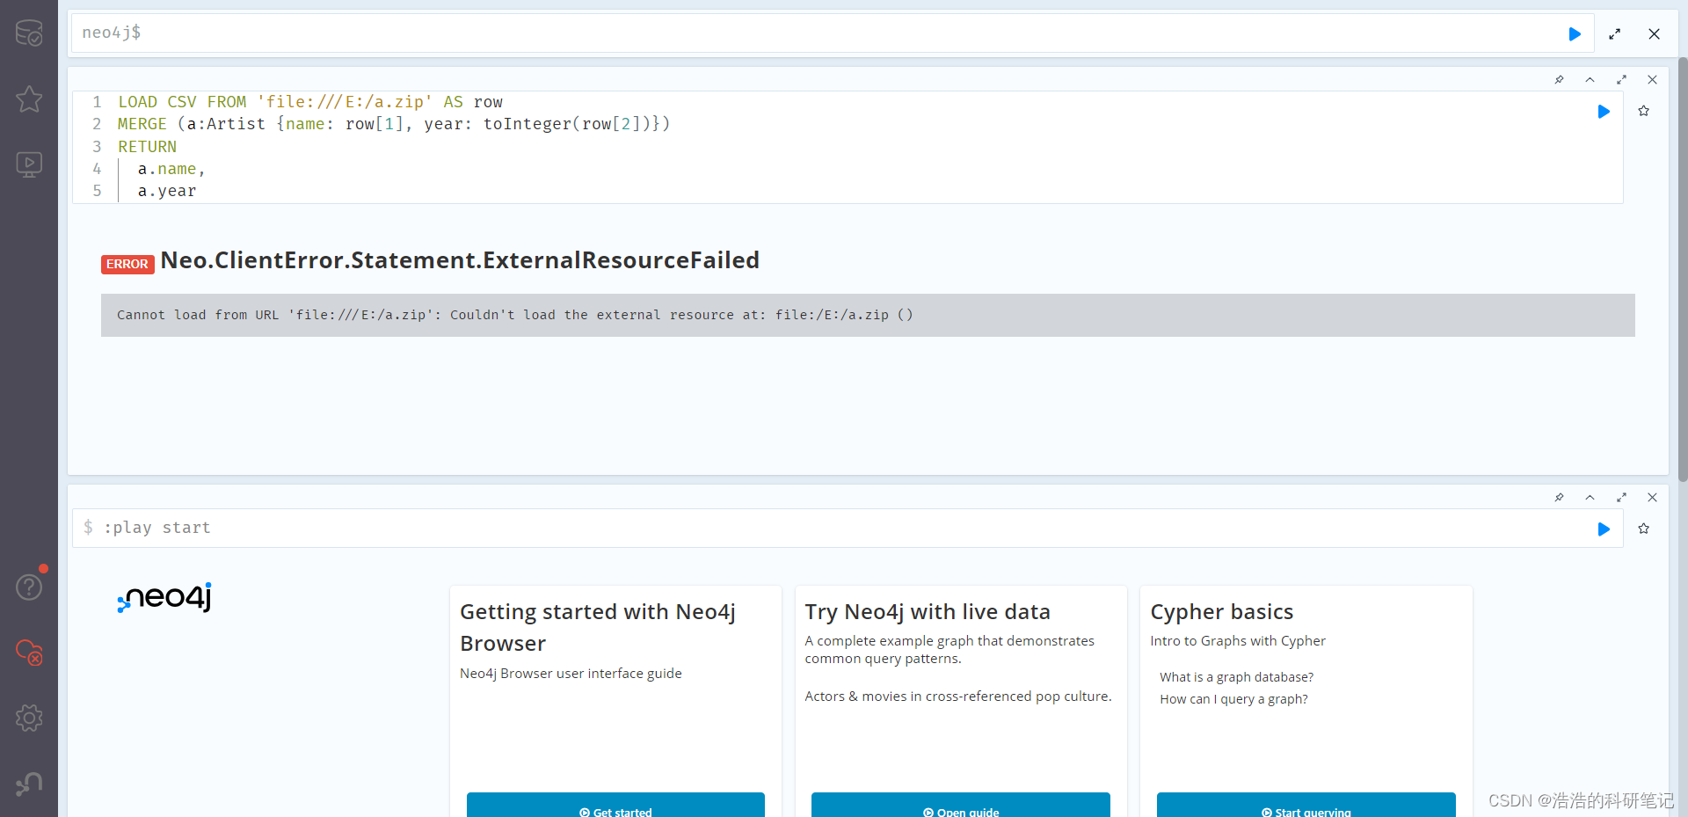This screenshot has height=817, width=1688.
Task: Click the ExternalResourceFailed error title
Action: [x=460, y=260]
